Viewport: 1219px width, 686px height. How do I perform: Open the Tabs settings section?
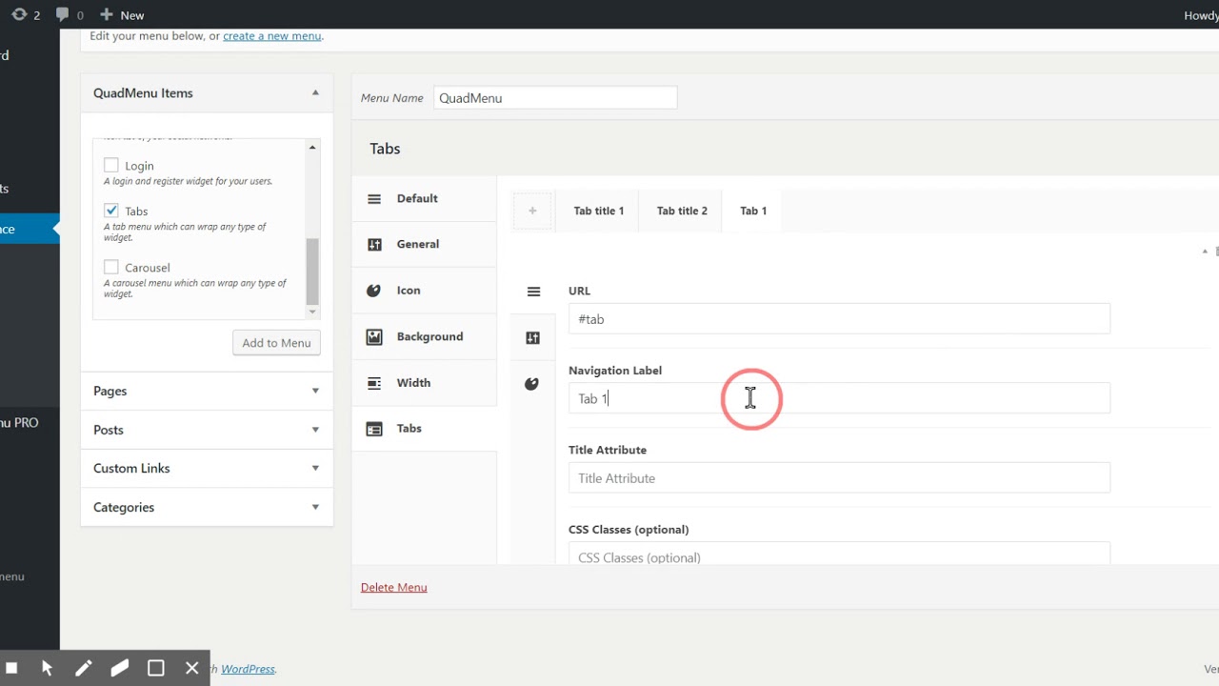tap(424, 429)
